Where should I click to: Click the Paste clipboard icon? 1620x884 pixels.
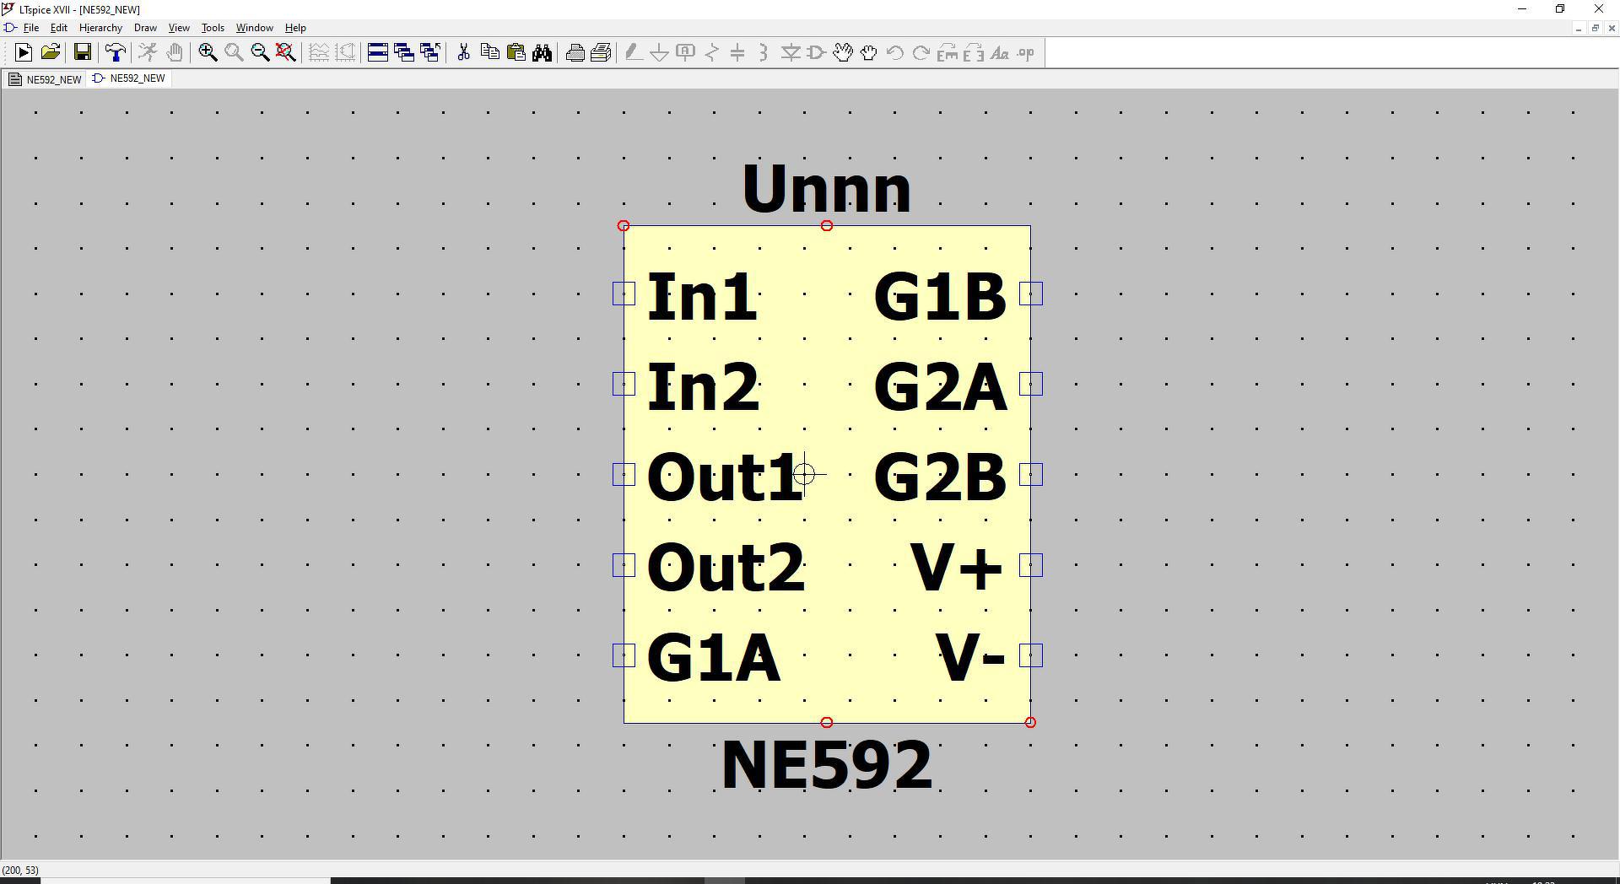coord(516,53)
